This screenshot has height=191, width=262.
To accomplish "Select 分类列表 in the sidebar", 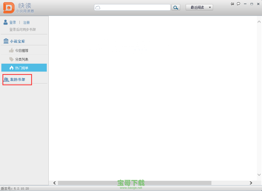I will coord(22,60).
